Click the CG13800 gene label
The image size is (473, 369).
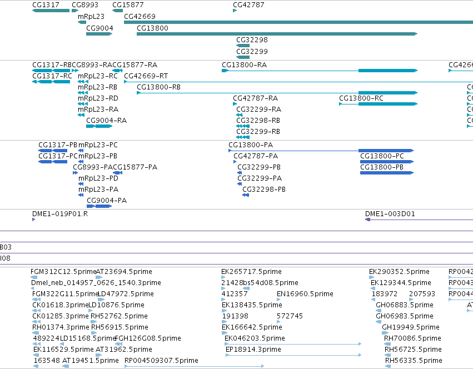152,28
